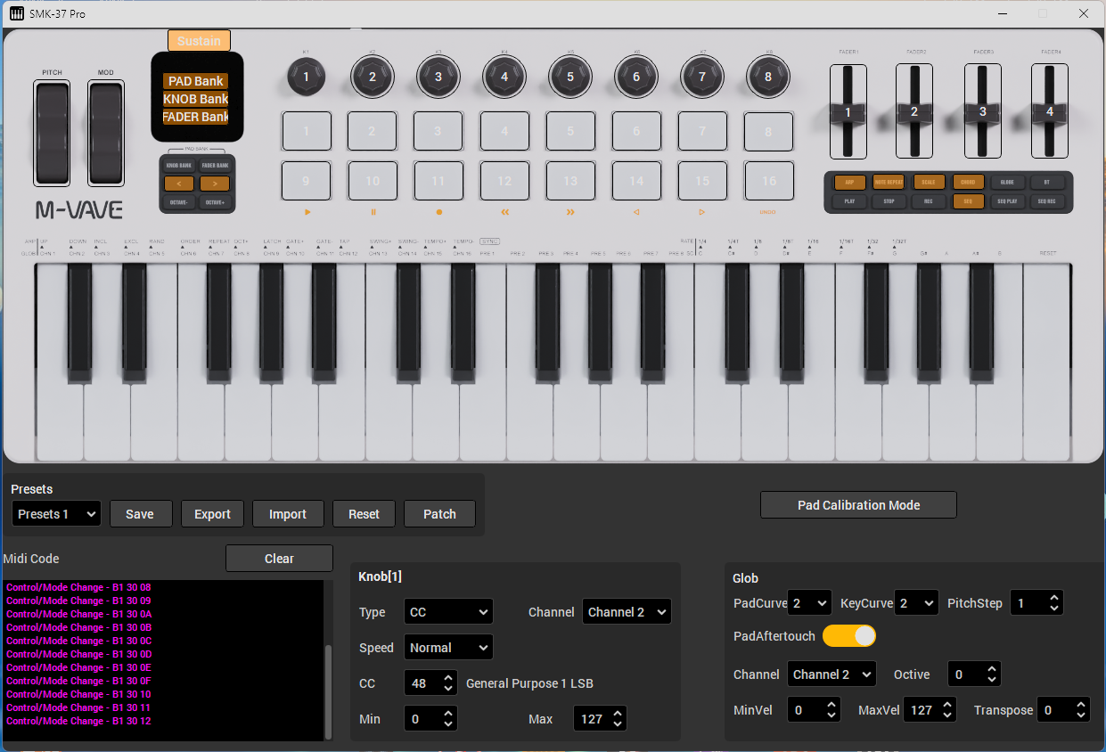1106x752 pixels.
Task: Click the orange right arrow bank button
Action: tap(215, 184)
